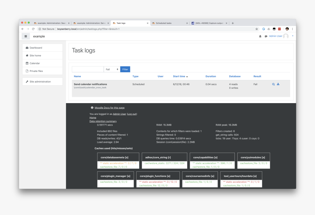This screenshot has width=315, height=215.
Task: Click the browser address bar URL
Action: (x=88, y=29)
